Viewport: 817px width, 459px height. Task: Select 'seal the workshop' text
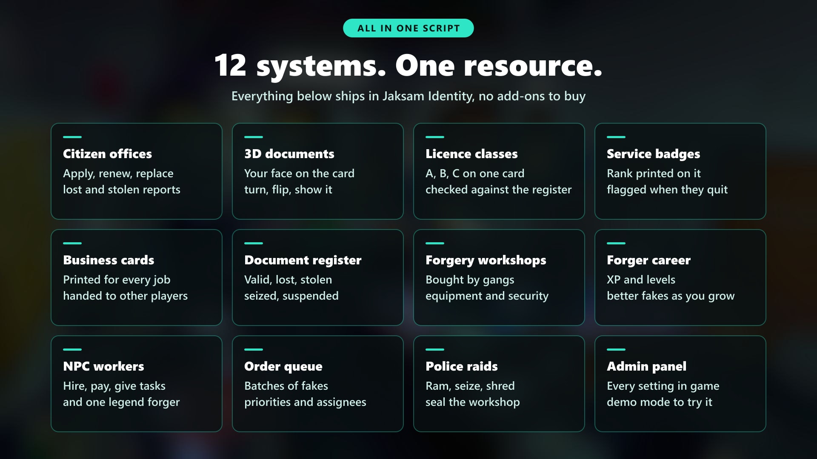click(472, 402)
